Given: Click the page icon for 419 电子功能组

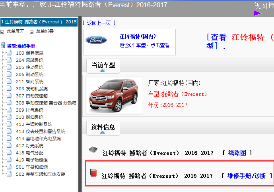Looking at the screenshot, I should pos(9,160).
